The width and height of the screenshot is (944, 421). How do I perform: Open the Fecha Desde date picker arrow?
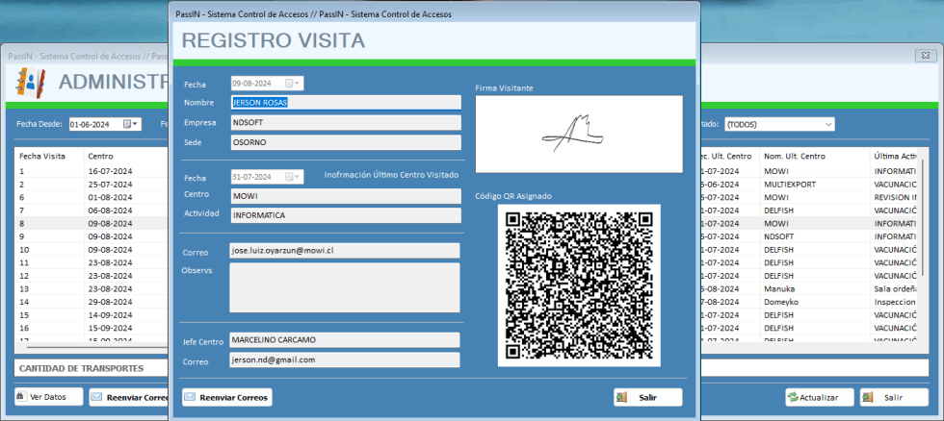click(x=136, y=124)
